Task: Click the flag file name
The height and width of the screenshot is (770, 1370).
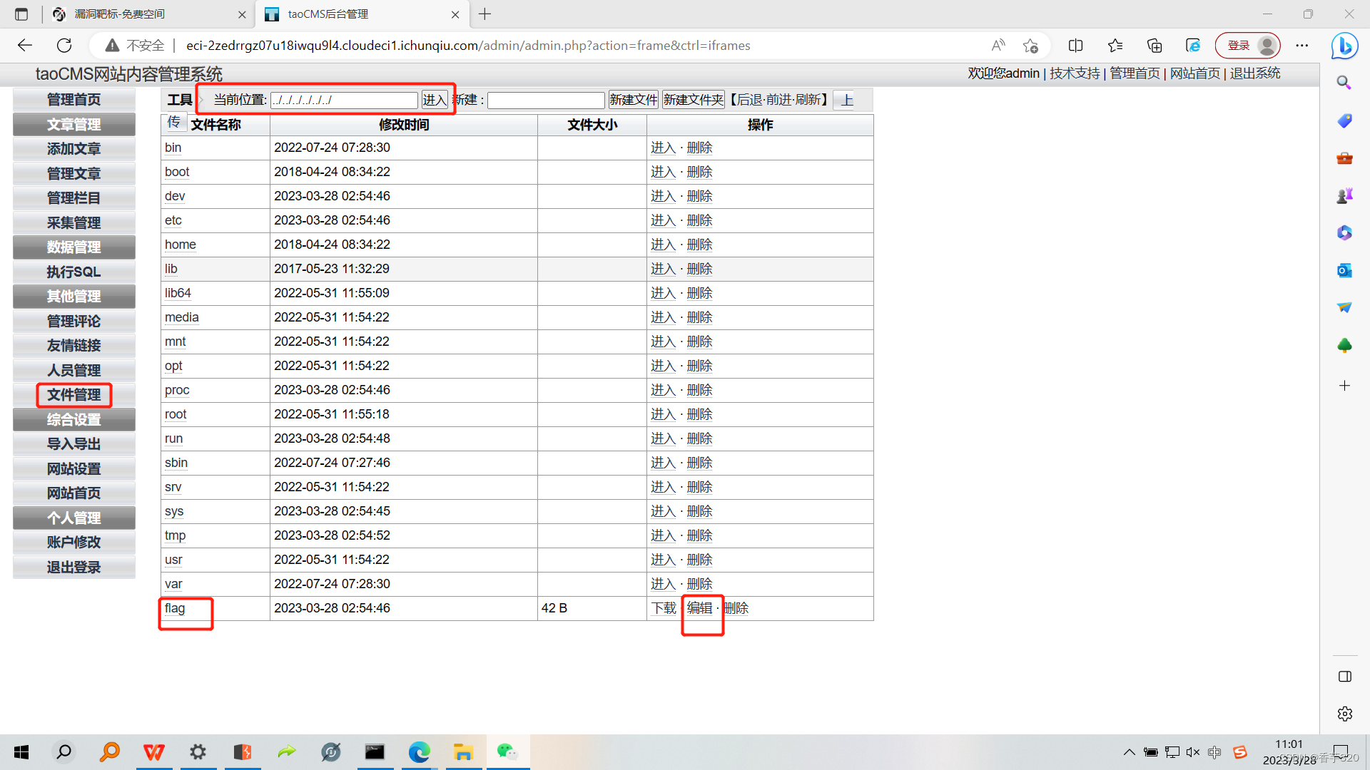Action: coord(175,608)
